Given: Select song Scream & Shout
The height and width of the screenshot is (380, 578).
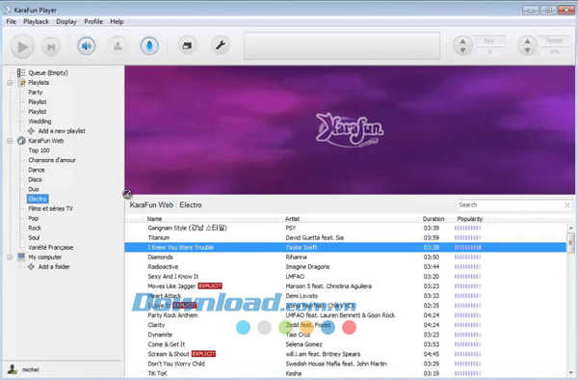Looking at the screenshot, I should click(x=346, y=354).
